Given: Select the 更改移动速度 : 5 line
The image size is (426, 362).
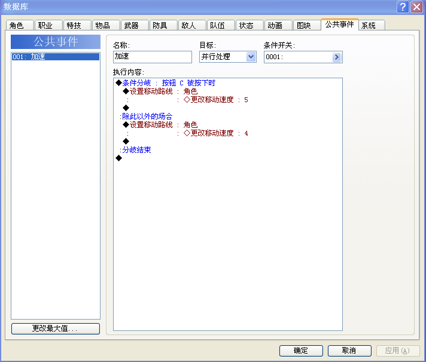Looking at the screenshot, I should (216, 100).
